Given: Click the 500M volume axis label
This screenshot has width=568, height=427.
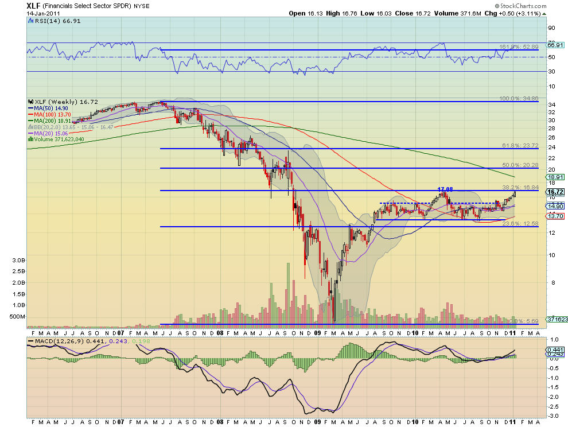Looking at the screenshot, I should (x=17, y=316).
